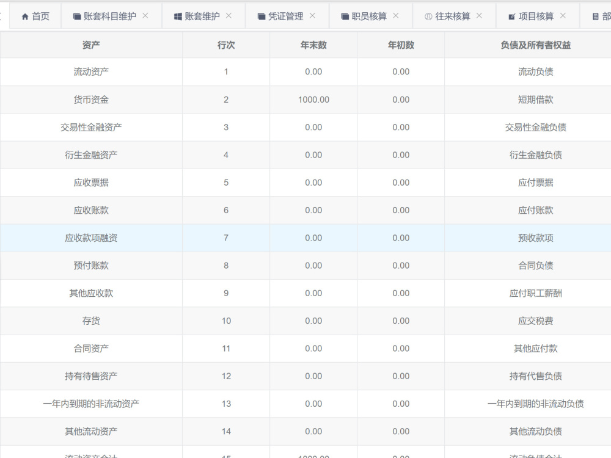Click row number 13 in 行次 column
Screen dimensions: 611x458
point(226,404)
